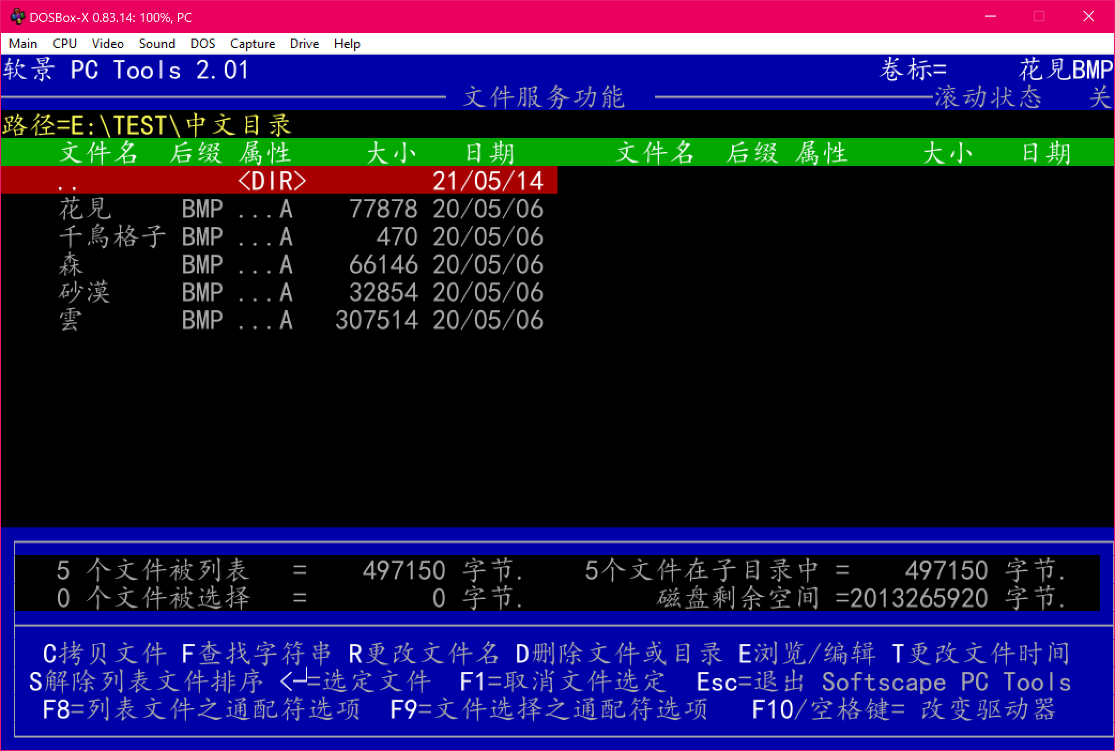The height and width of the screenshot is (751, 1115).
Task: Select the 砂漠 BMP file entry
Action: pos(300,292)
